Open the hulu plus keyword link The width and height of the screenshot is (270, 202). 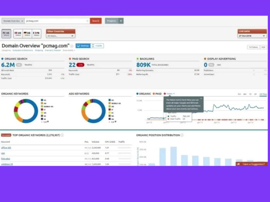coord(5,159)
